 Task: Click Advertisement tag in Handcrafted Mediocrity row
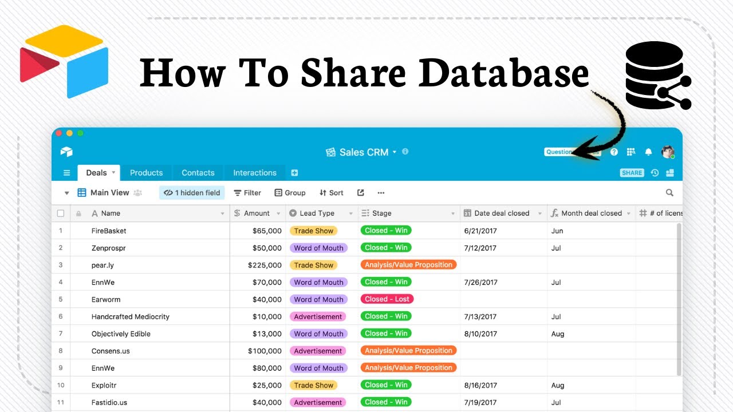click(x=318, y=316)
